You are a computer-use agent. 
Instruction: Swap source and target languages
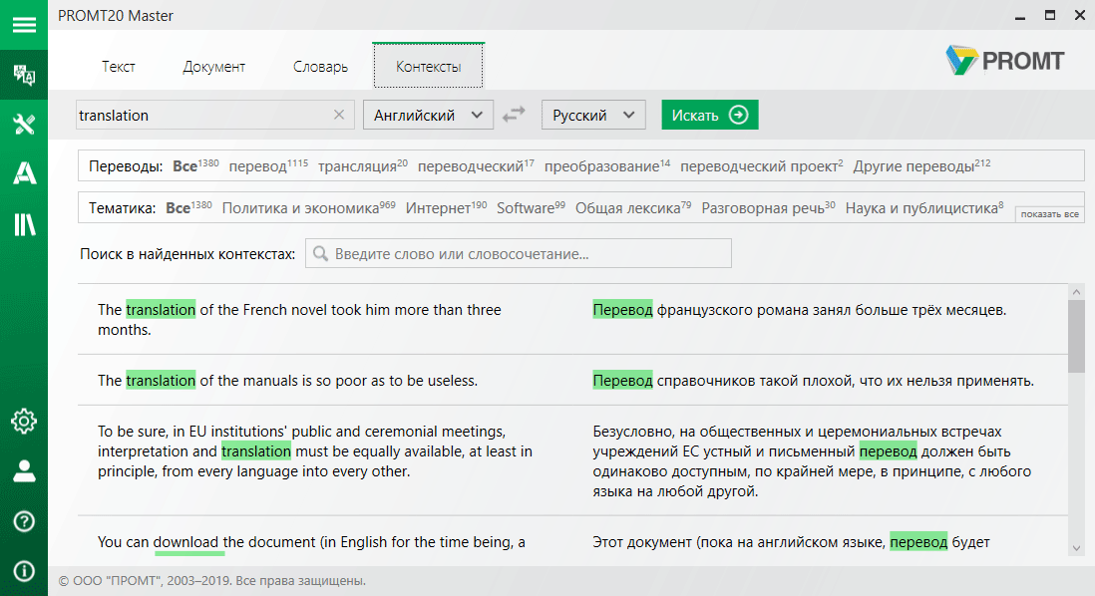(x=514, y=115)
